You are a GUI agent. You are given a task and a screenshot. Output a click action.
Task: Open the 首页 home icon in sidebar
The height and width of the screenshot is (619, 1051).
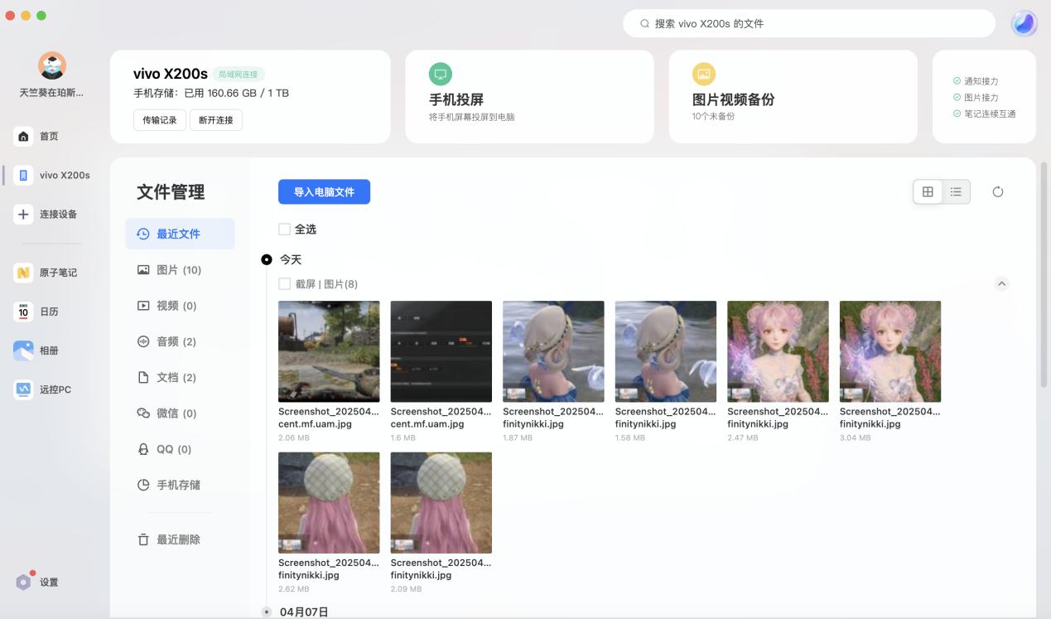click(x=24, y=136)
